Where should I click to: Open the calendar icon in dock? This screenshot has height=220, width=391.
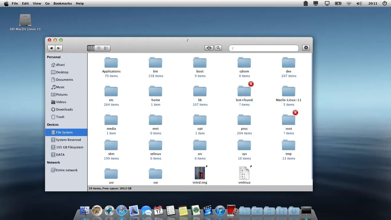pyautogui.click(x=158, y=211)
